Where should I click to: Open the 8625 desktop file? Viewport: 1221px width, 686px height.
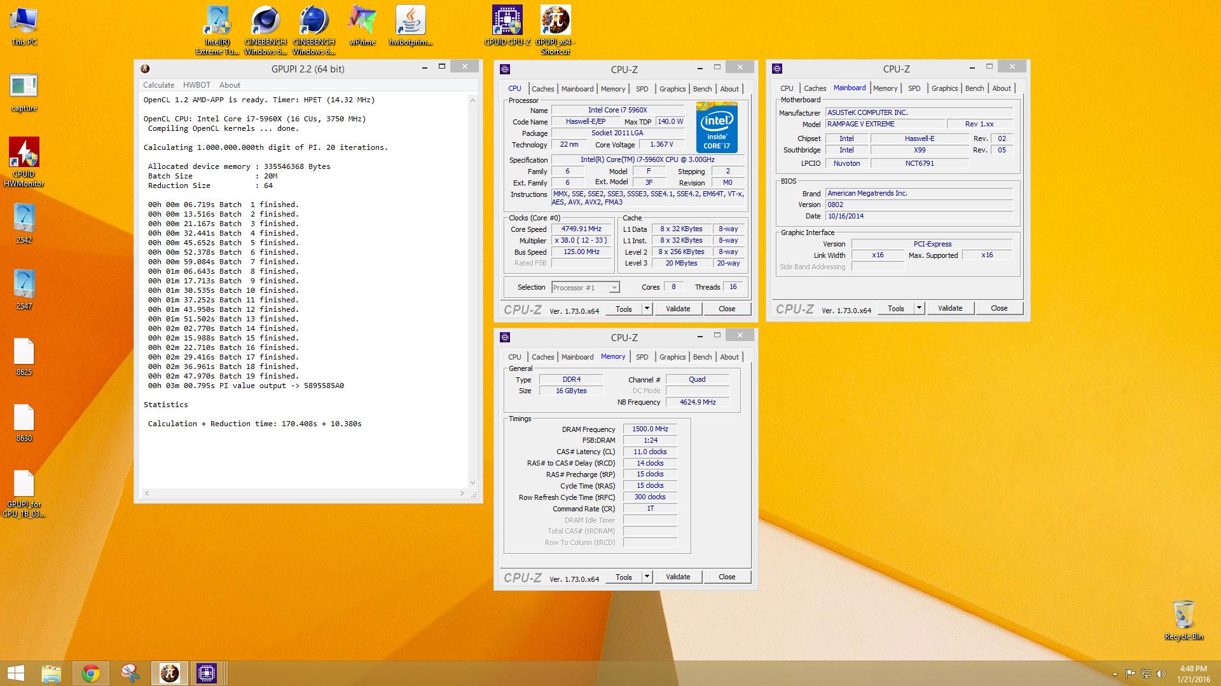pyautogui.click(x=24, y=356)
